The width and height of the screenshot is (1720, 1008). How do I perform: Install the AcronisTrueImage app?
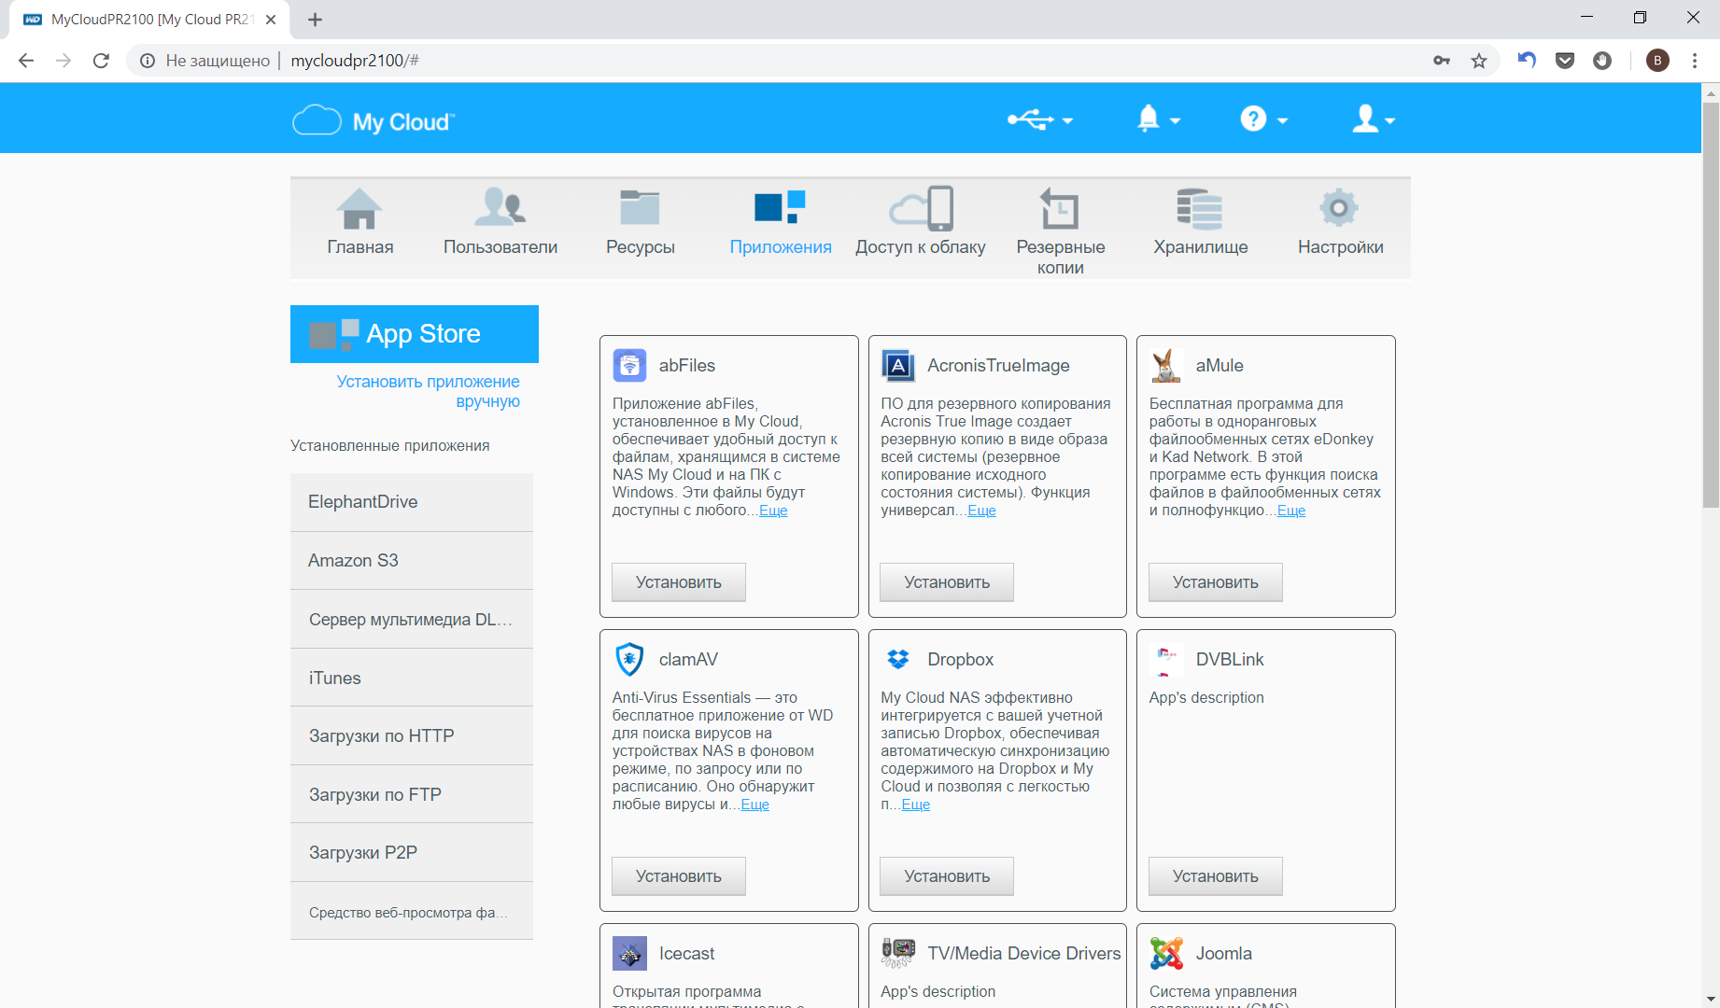pos(947,582)
